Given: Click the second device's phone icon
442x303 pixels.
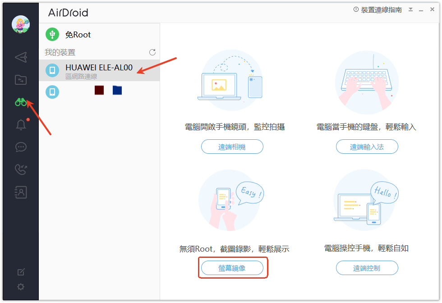Looking at the screenshot, I should pos(52,92).
